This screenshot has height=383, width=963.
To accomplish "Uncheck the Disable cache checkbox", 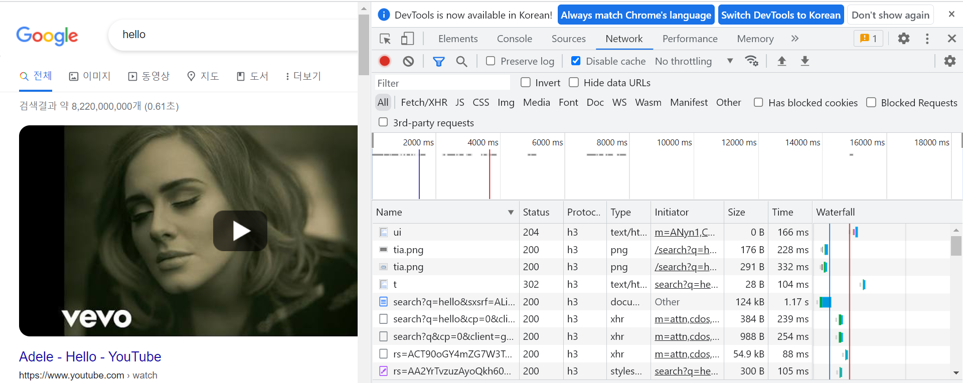I will pyautogui.click(x=576, y=61).
